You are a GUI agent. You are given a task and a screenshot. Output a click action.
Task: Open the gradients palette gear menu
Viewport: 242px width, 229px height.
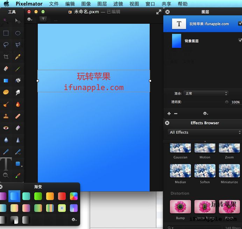tap(74, 220)
